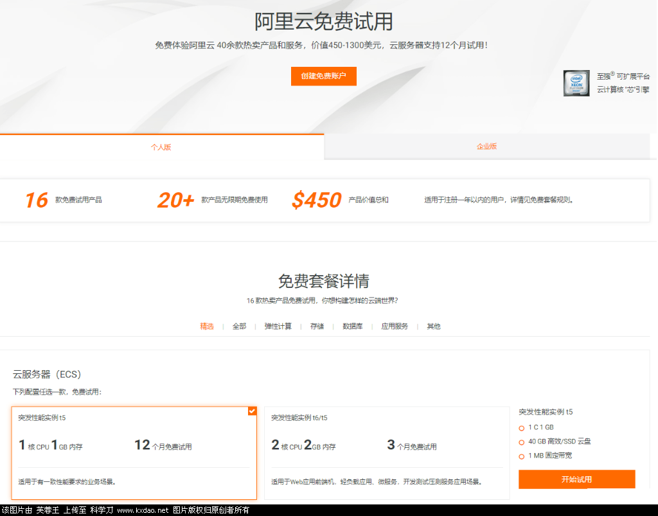Image resolution: width=658 pixels, height=516 pixels.
Task: Click the '创建免费账户' button
Action: point(324,76)
